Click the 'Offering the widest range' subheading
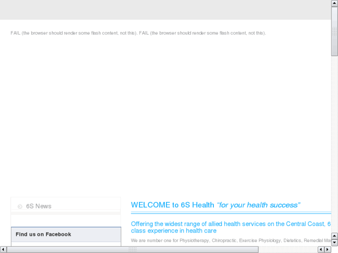Image resolution: width=338 pixels, height=253 pixels. [x=231, y=227]
